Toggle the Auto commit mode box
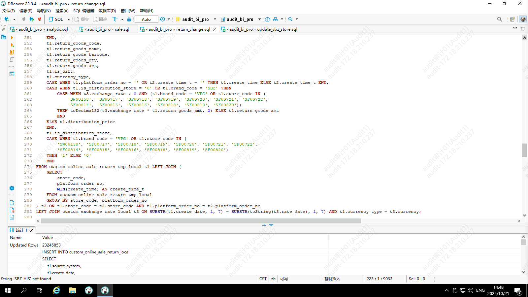The image size is (528, 297). point(146,19)
